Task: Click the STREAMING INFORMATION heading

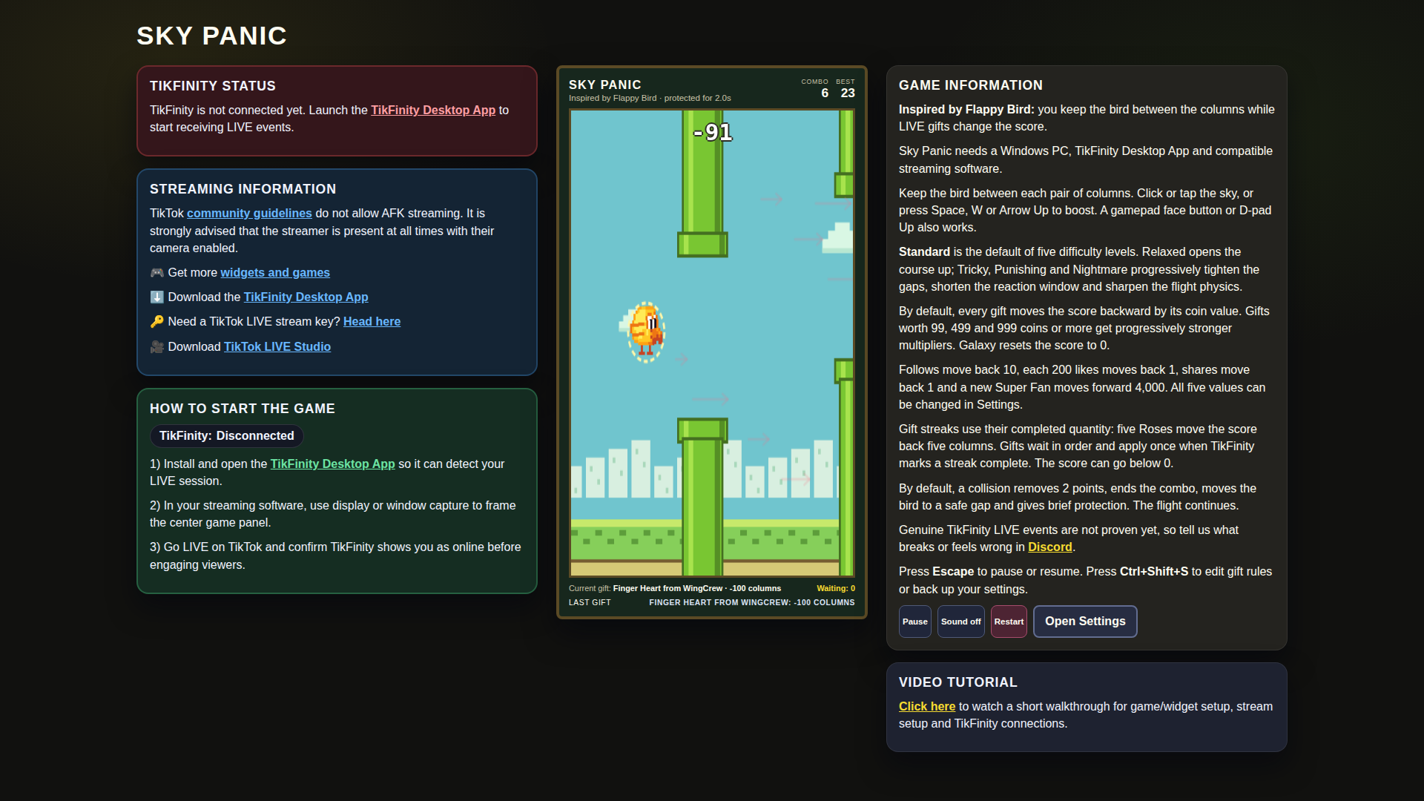Action: tap(243, 189)
